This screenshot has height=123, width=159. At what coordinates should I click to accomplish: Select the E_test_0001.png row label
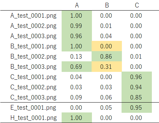tap(33, 108)
